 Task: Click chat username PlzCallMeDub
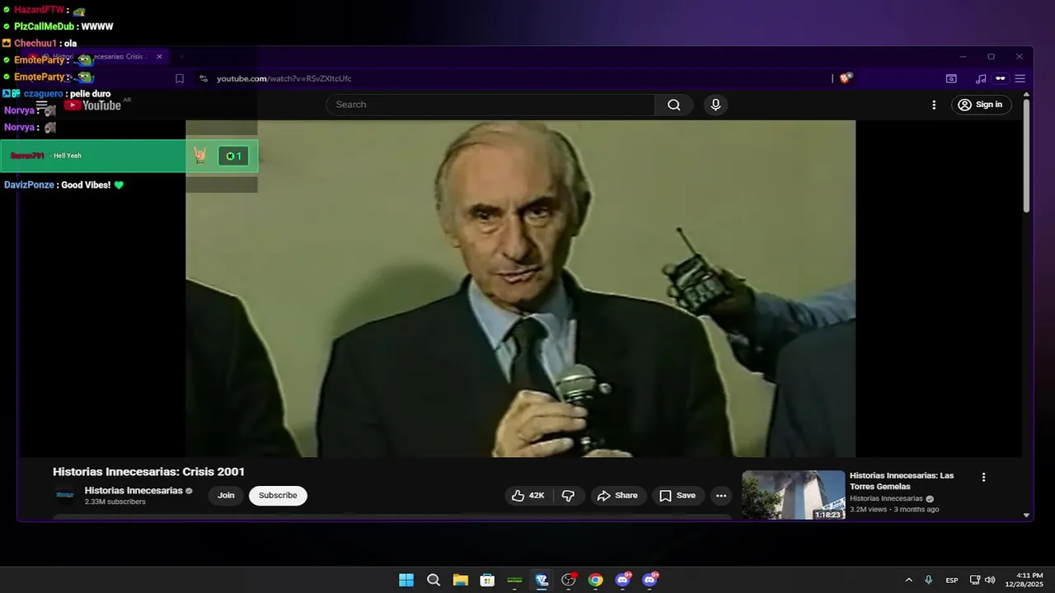point(44,26)
